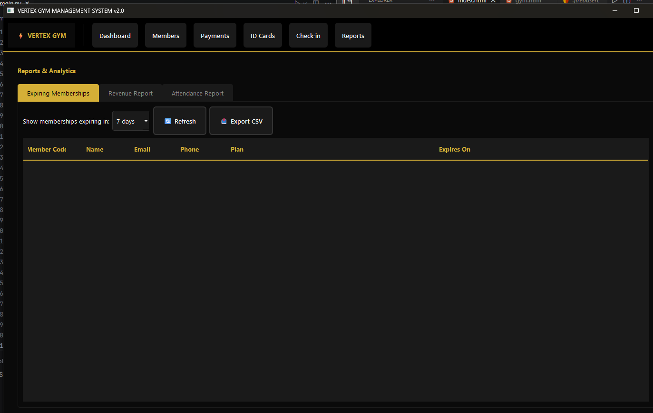
Task: Click the app icon in the title bar
Action: pyautogui.click(x=10, y=10)
